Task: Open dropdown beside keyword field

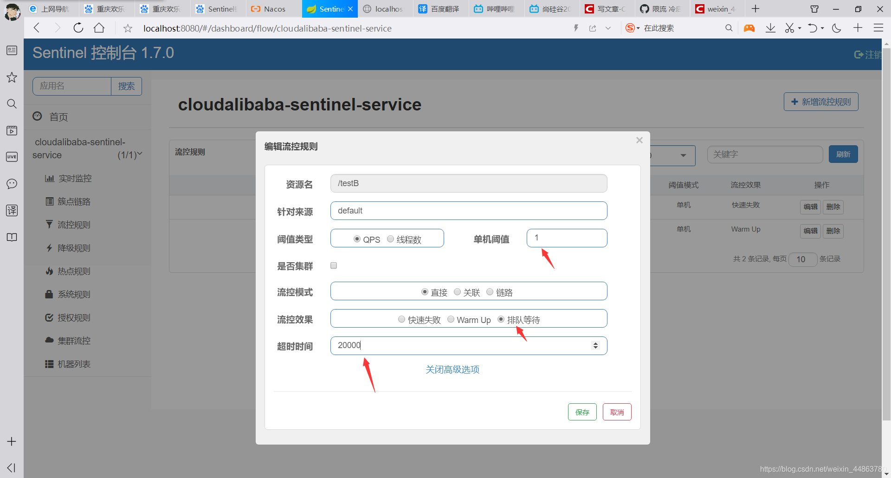Action: coord(683,155)
